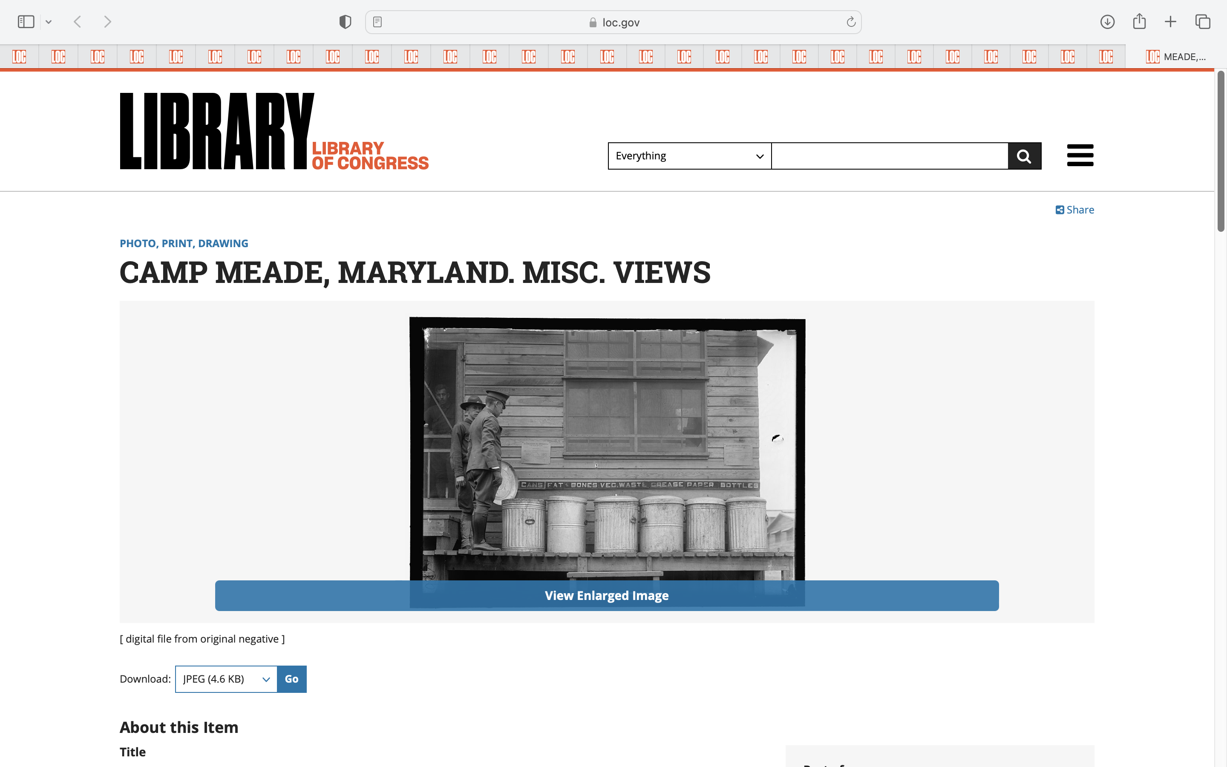Open the JPEG download format dropdown
The width and height of the screenshot is (1227, 767).
[x=226, y=679]
